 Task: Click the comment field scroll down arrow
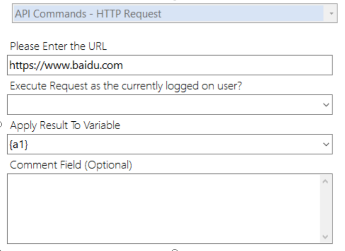coord(325,237)
